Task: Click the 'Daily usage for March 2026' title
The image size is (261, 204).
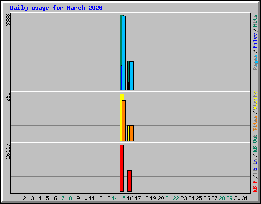Action: 56,8
